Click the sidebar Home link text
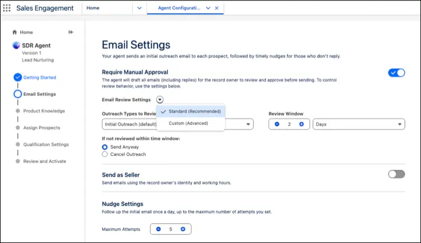The height and width of the screenshot is (243, 421). click(x=26, y=32)
